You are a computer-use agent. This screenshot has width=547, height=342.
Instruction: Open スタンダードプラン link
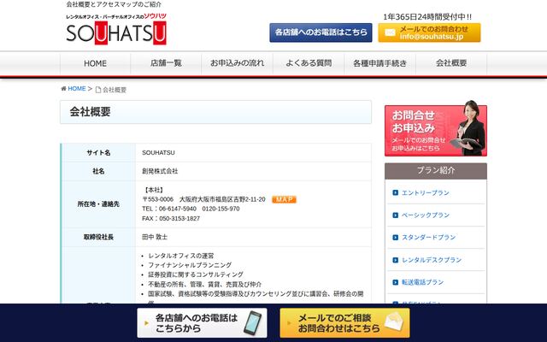(x=429, y=238)
